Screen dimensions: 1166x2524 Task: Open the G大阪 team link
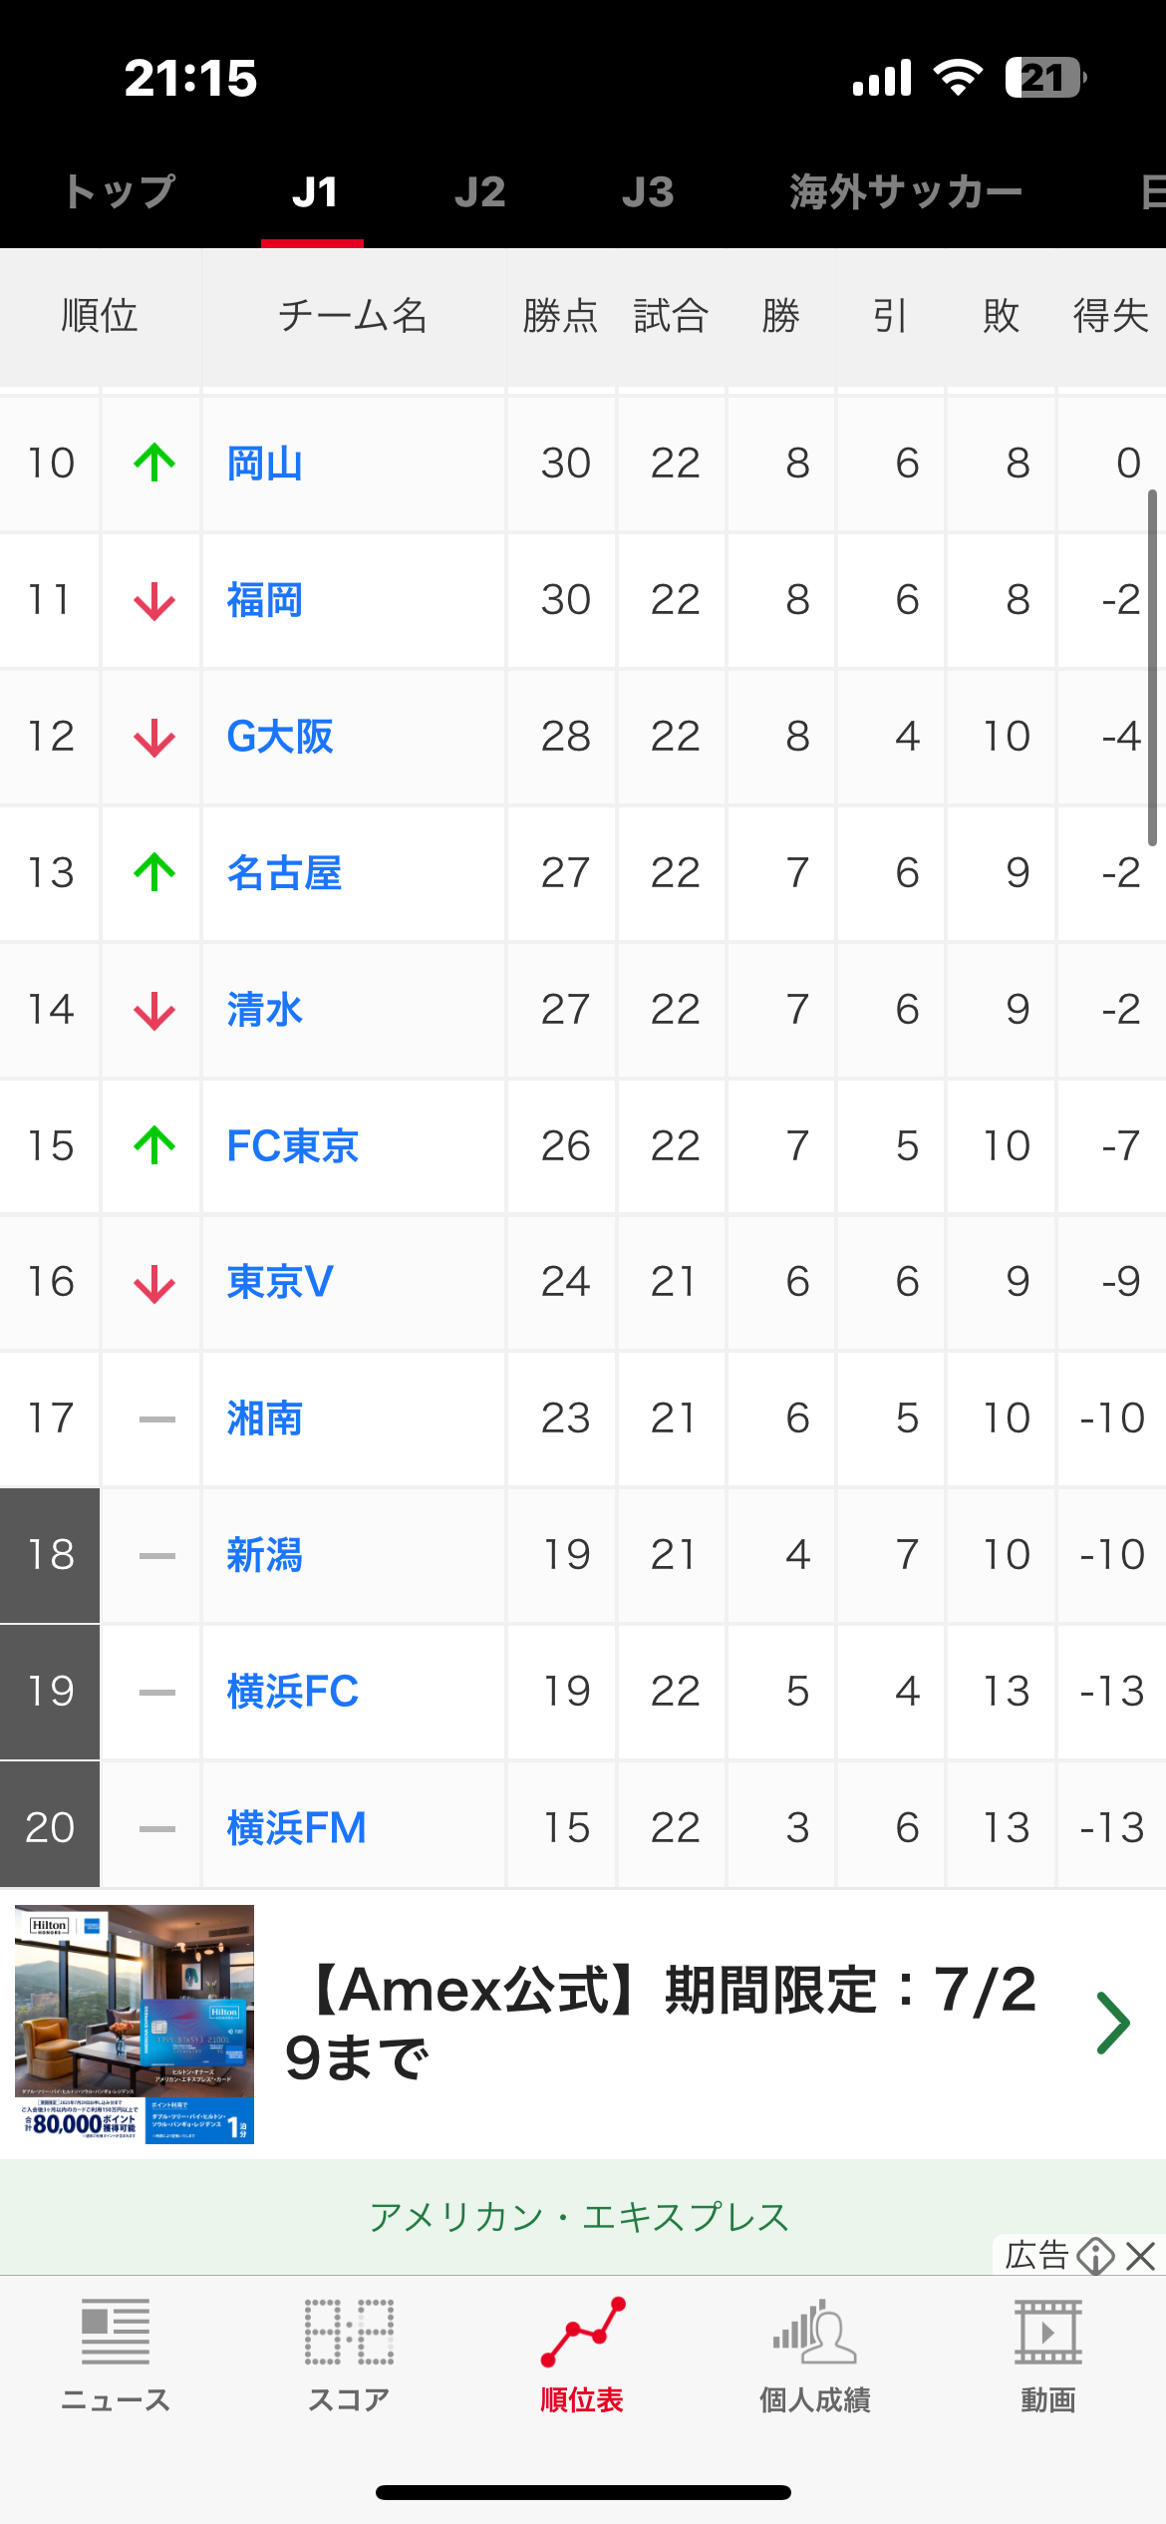tap(280, 737)
